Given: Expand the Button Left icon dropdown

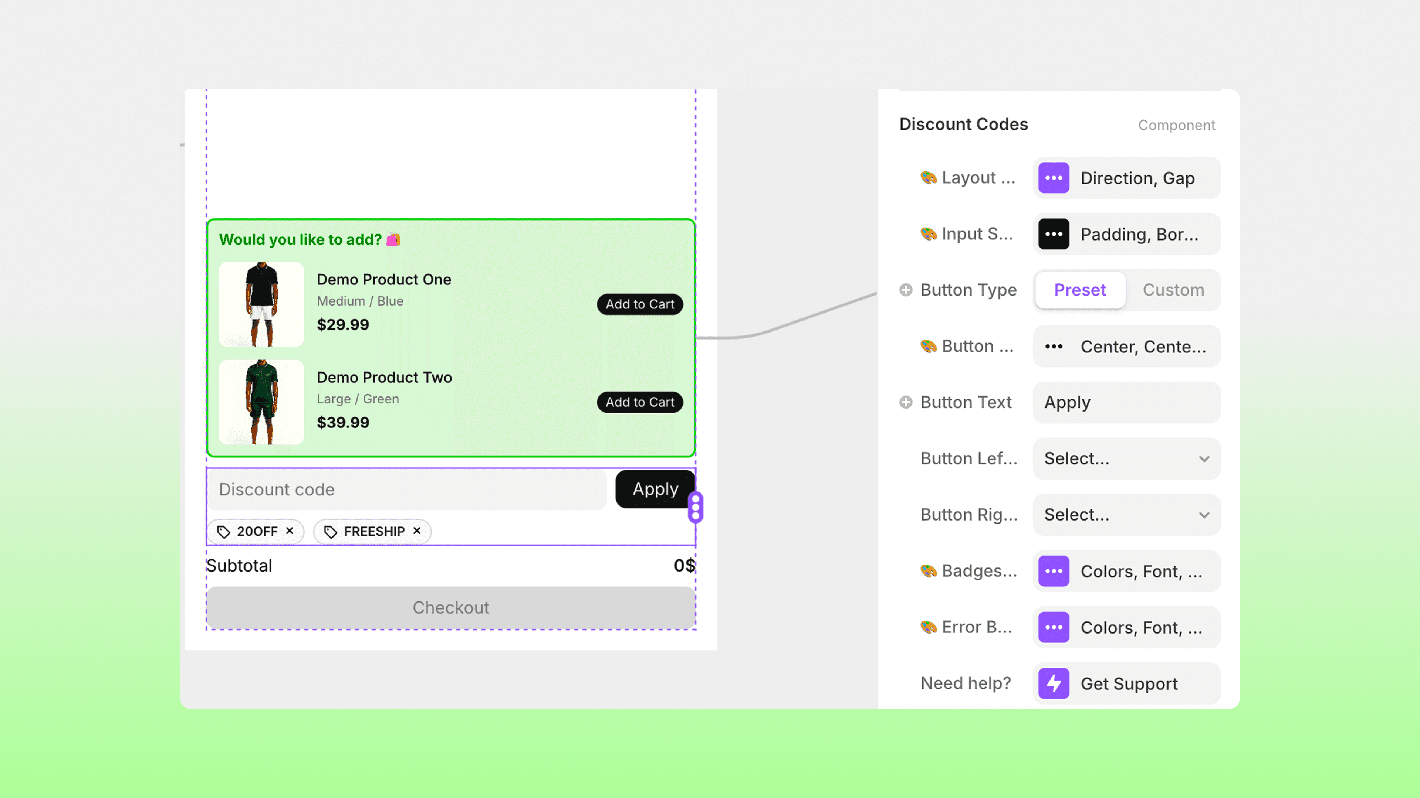Looking at the screenshot, I should [x=1126, y=458].
